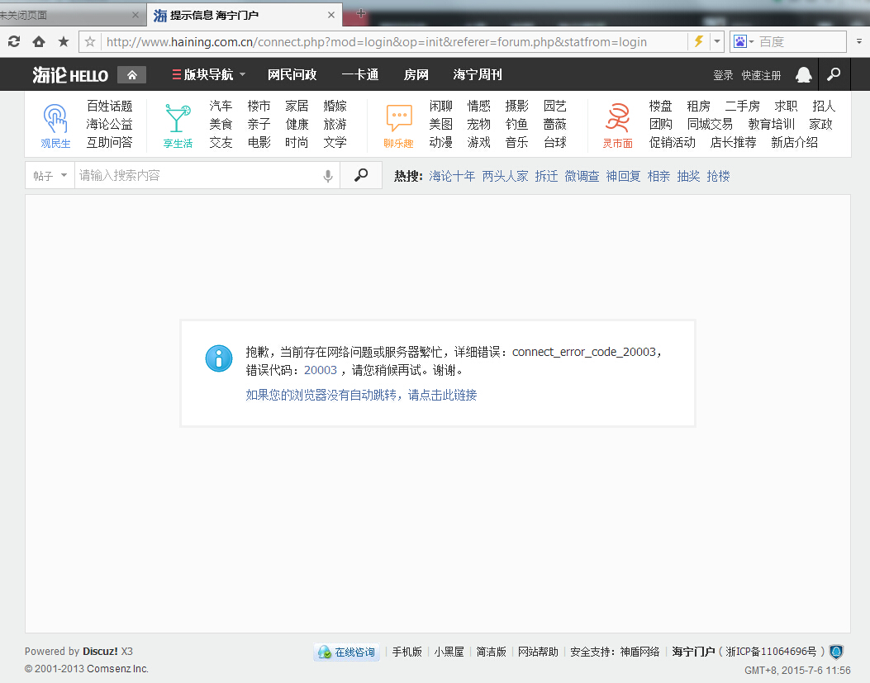This screenshot has height=683, width=870.
Task: Expand the Baidu search engine selector
Action: click(744, 41)
